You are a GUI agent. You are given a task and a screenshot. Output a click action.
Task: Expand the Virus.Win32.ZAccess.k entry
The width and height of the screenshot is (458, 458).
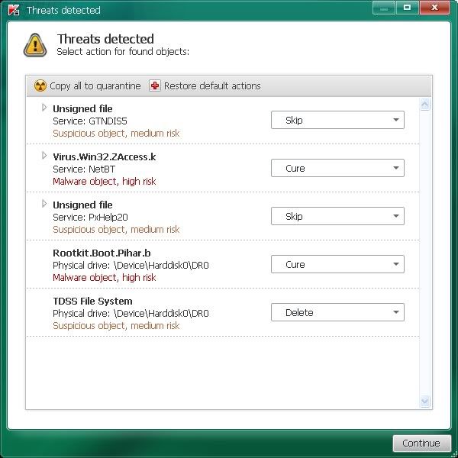(44, 156)
